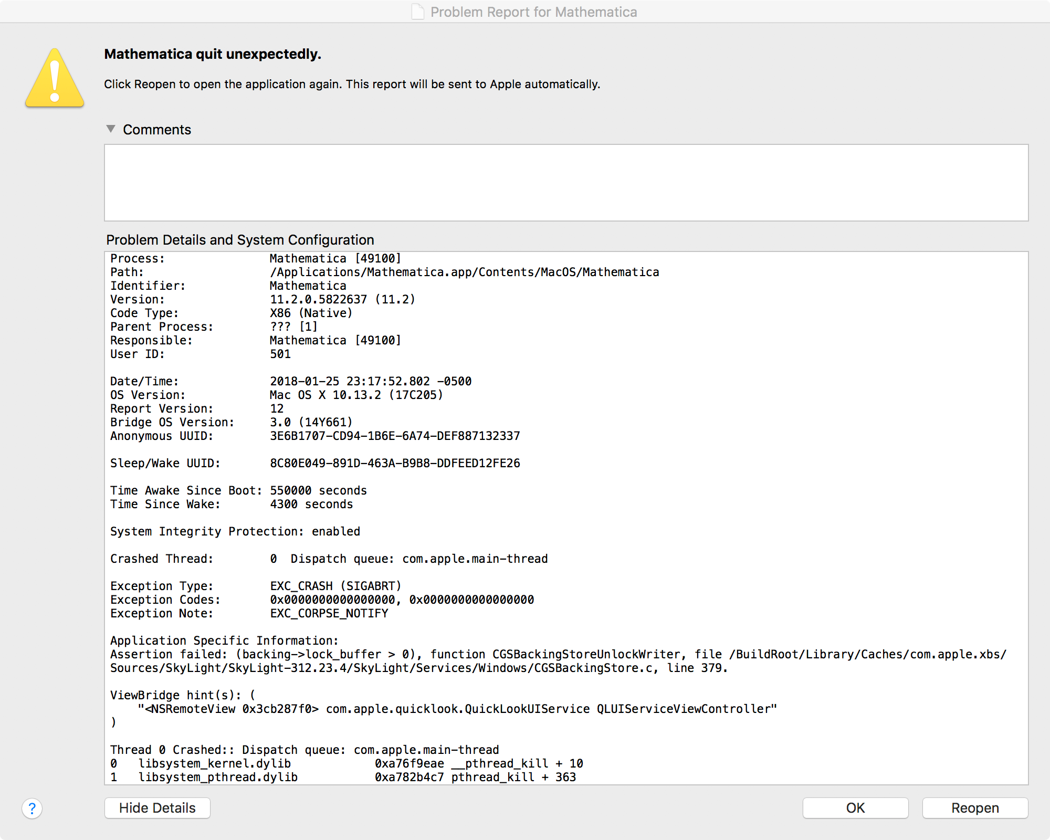This screenshot has height=840, width=1050.
Task: Click Parent Process '??? [1]' value
Action: click(x=293, y=327)
